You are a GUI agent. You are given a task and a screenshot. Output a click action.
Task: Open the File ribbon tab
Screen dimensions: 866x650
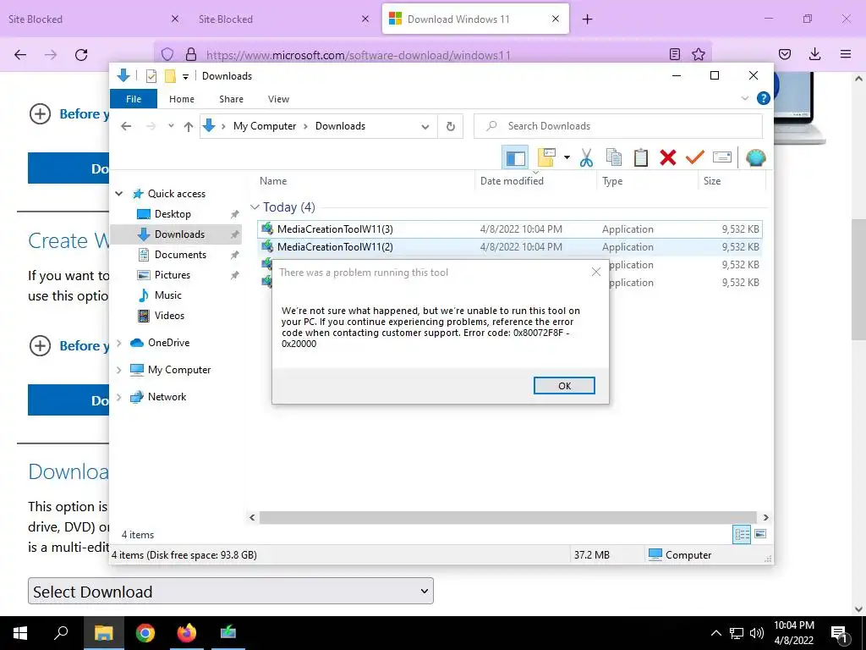(x=134, y=99)
